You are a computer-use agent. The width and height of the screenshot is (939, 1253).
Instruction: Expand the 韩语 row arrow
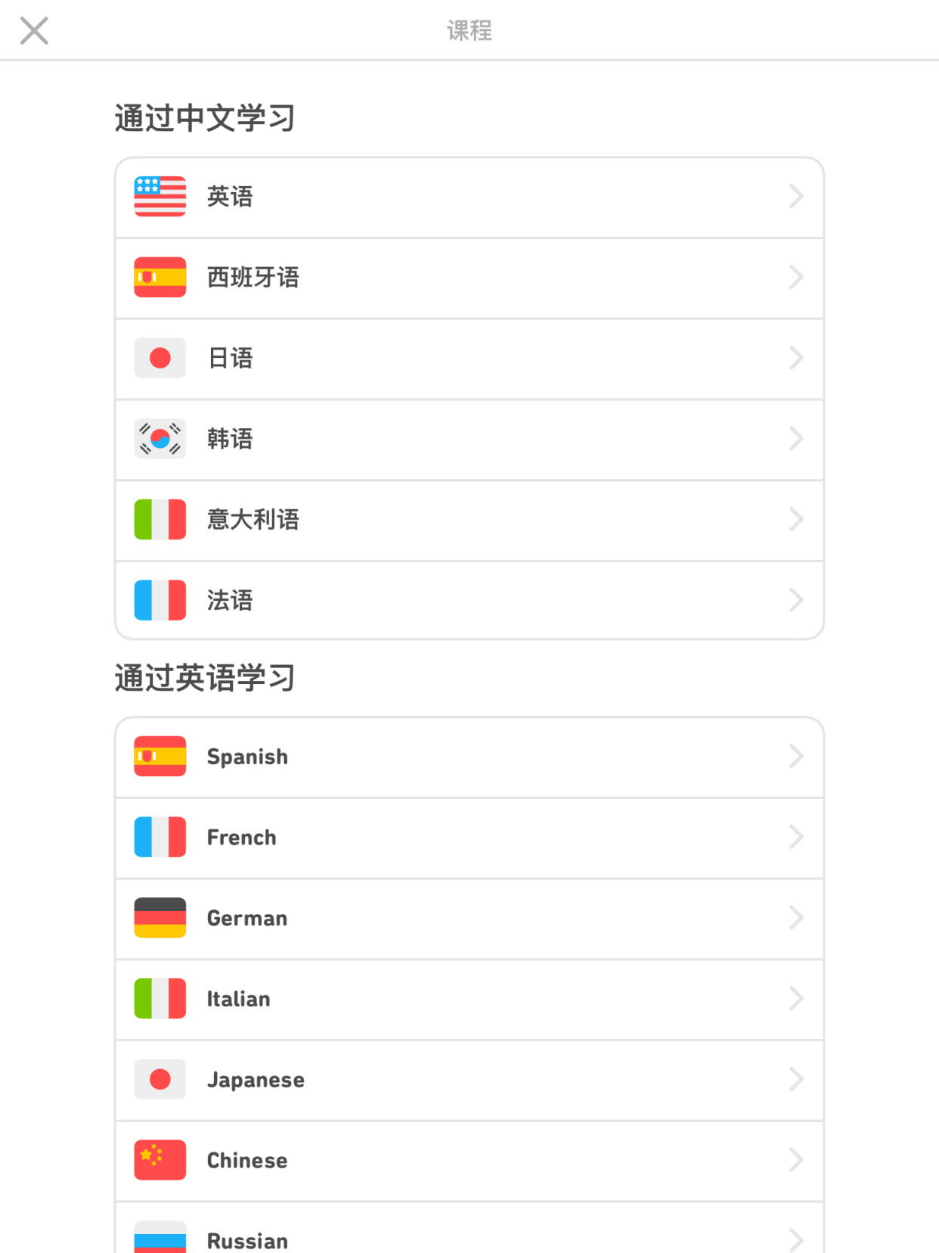pyautogui.click(x=795, y=439)
